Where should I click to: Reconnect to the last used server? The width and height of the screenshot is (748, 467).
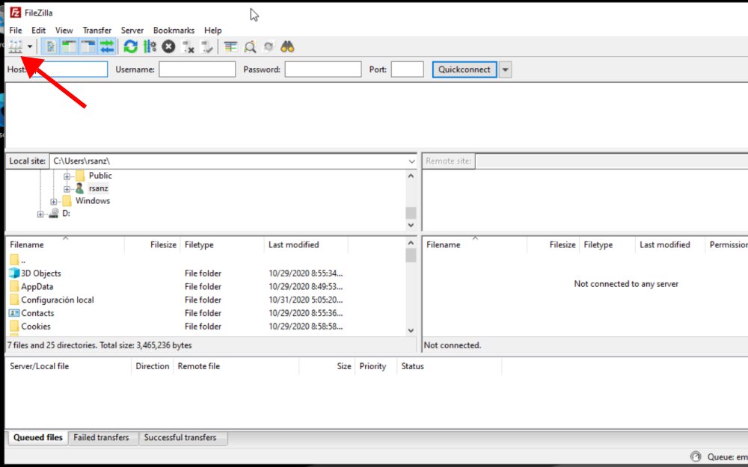[x=207, y=46]
